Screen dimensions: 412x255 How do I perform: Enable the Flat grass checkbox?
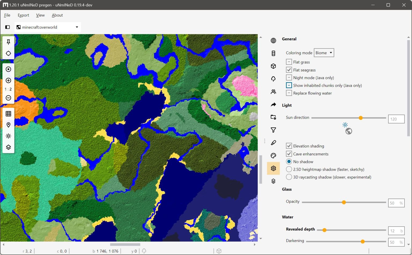[x=289, y=62]
